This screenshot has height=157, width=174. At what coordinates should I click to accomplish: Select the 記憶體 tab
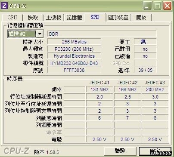[x=75, y=18]
